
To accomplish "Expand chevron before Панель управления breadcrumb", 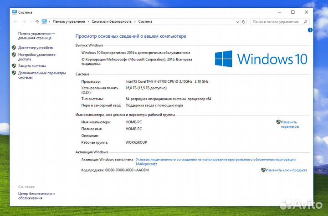I will (x=49, y=22).
